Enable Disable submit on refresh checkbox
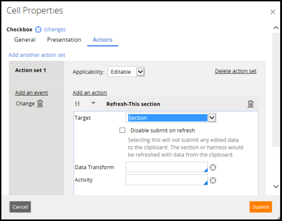Image resolution: width=282 pixels, height=221 pixels. pyautogui.click(x=123, y=130)
